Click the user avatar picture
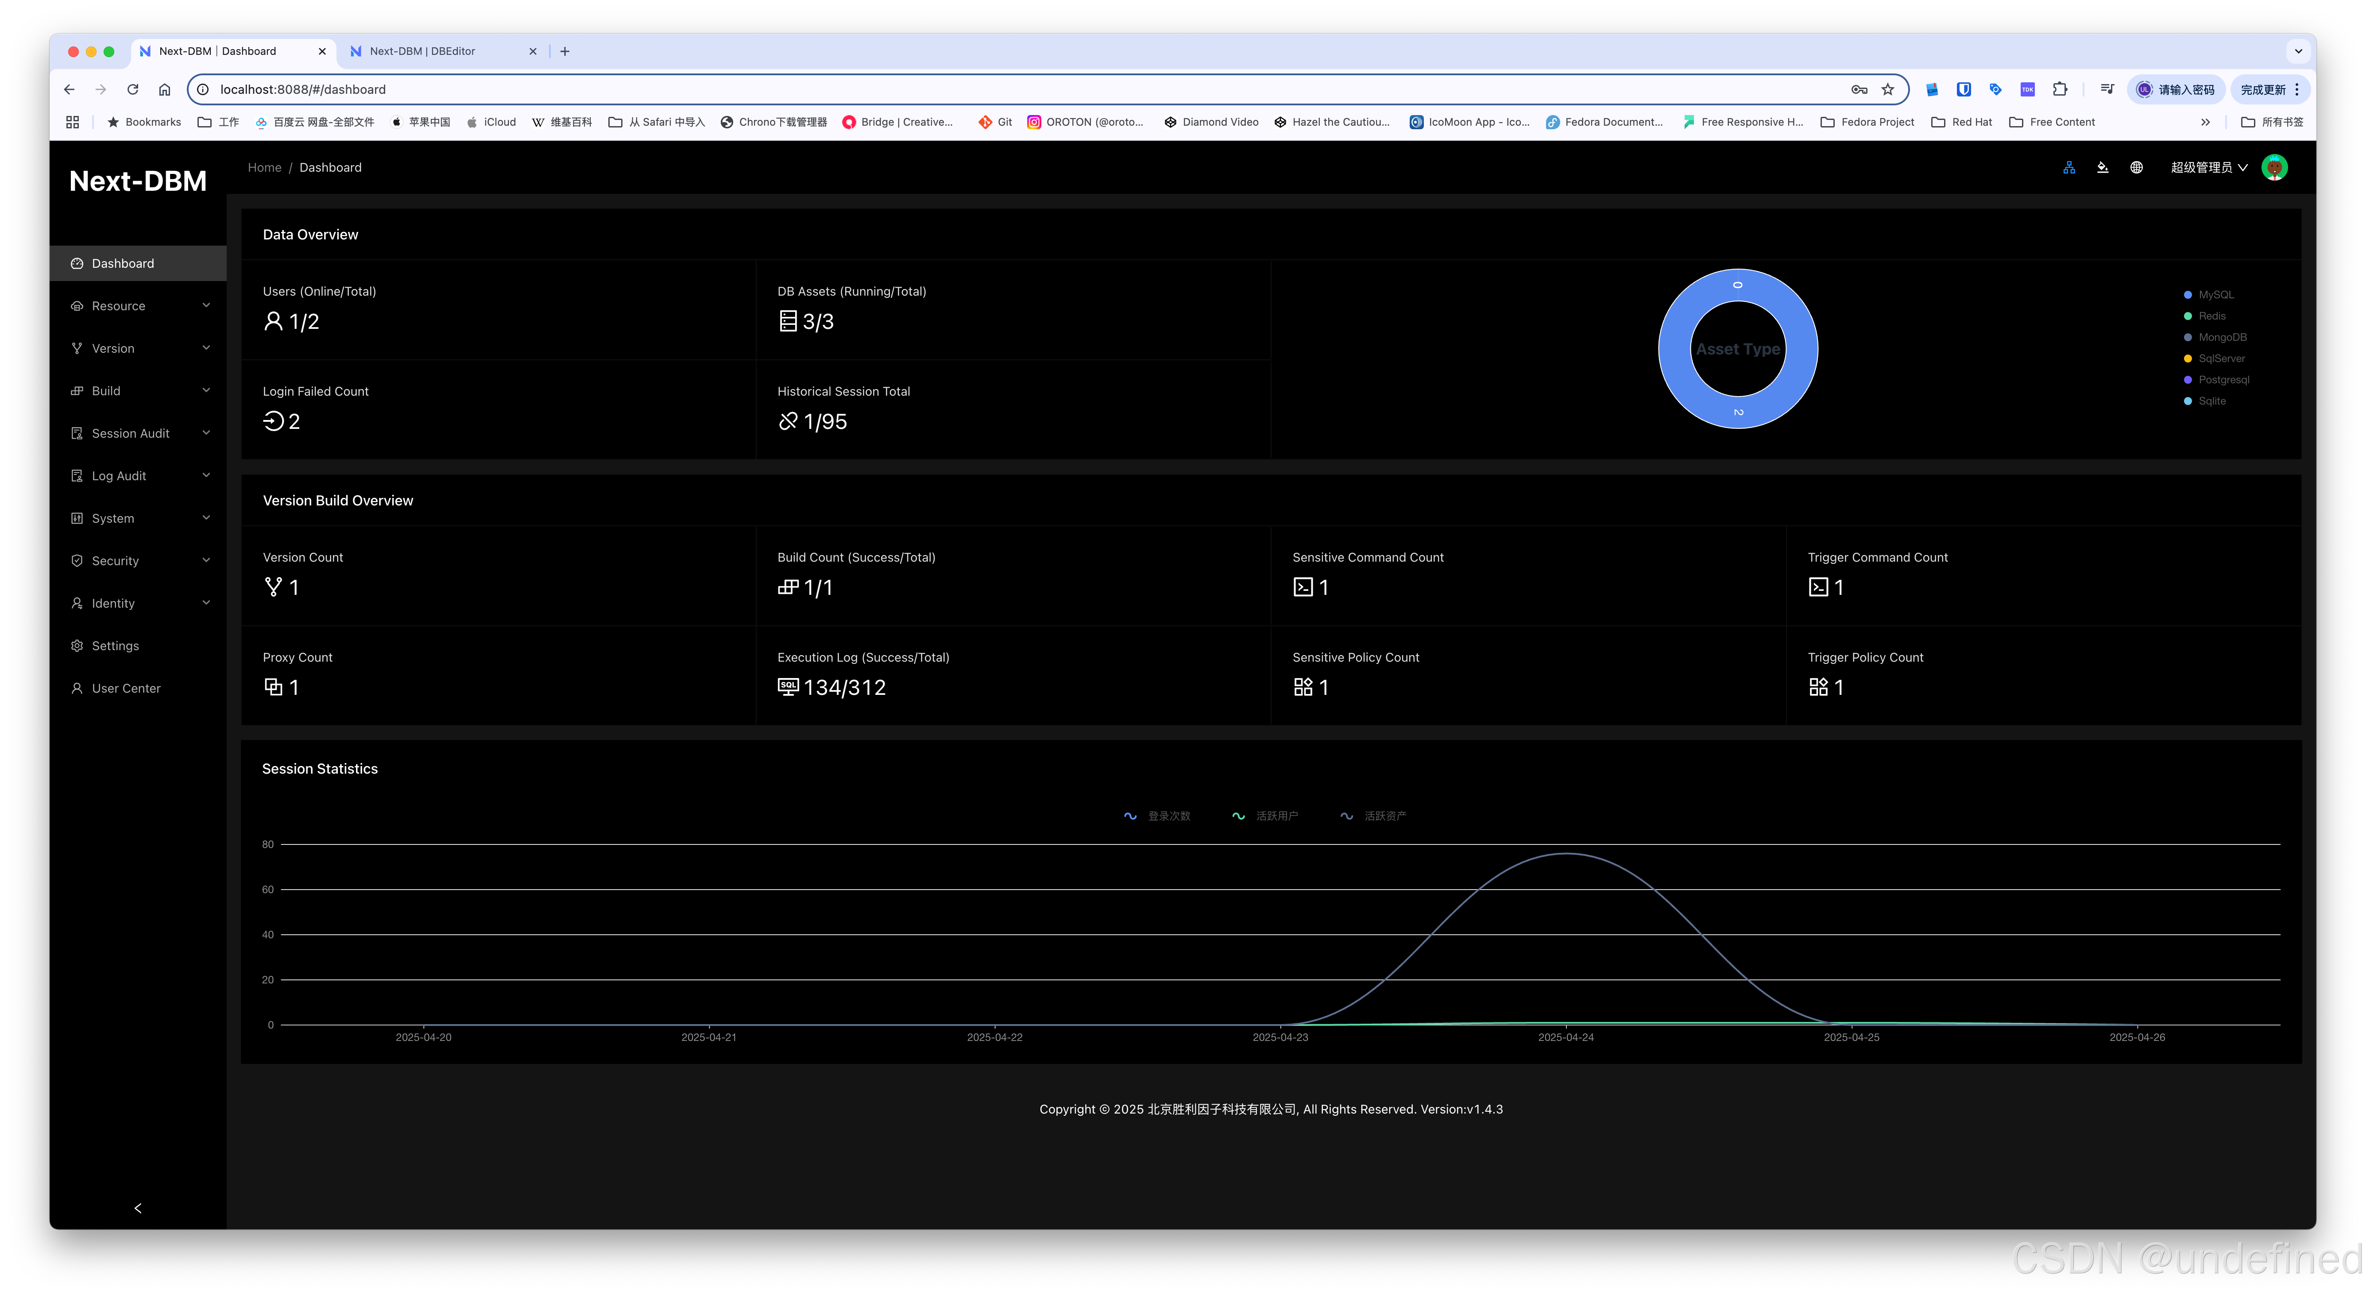 tap(2274, 167)
